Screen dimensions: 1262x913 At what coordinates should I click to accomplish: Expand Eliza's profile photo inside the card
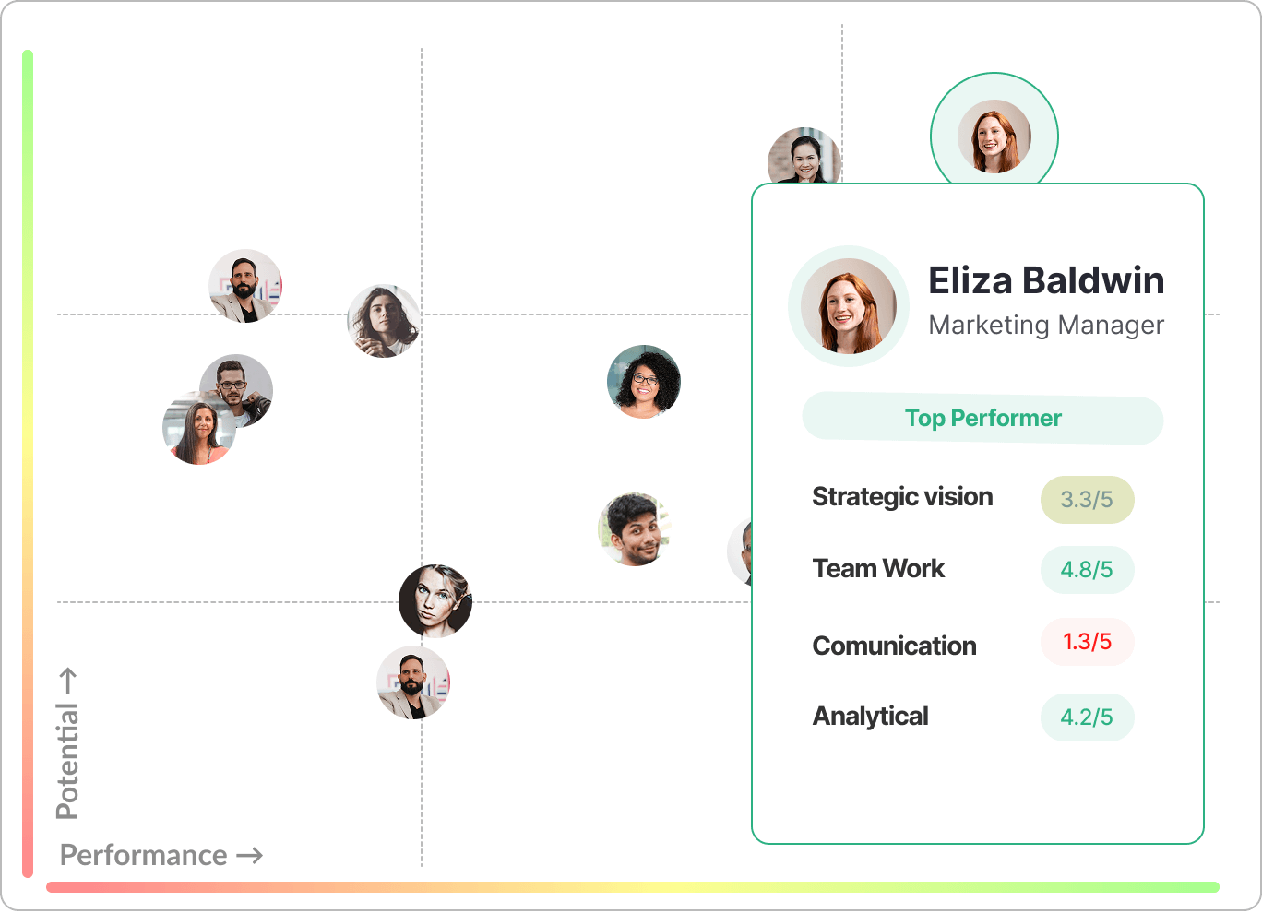[x=848, y=306]
